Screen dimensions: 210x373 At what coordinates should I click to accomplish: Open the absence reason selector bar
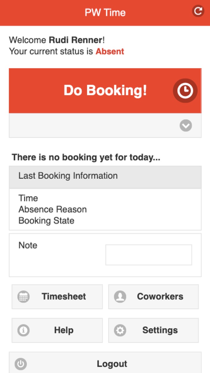click(x=105, y=125)
